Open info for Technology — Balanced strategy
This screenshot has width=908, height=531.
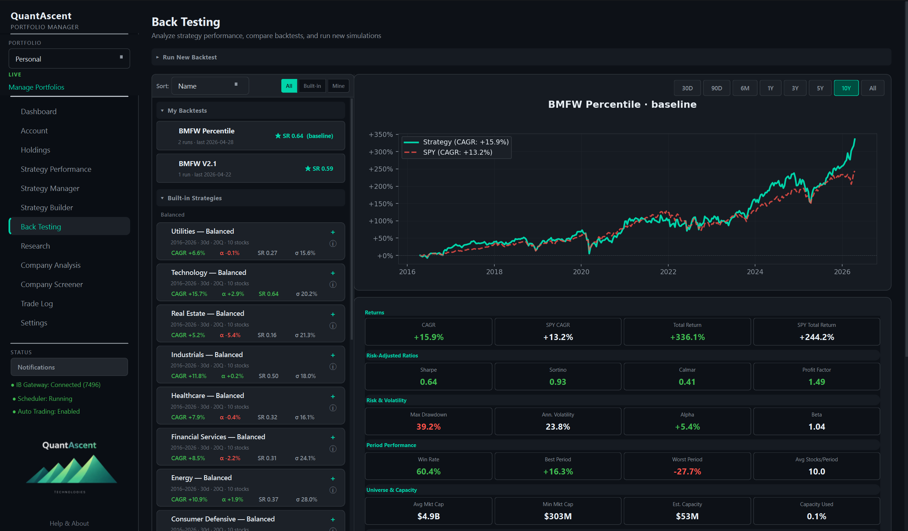(333, 284)
